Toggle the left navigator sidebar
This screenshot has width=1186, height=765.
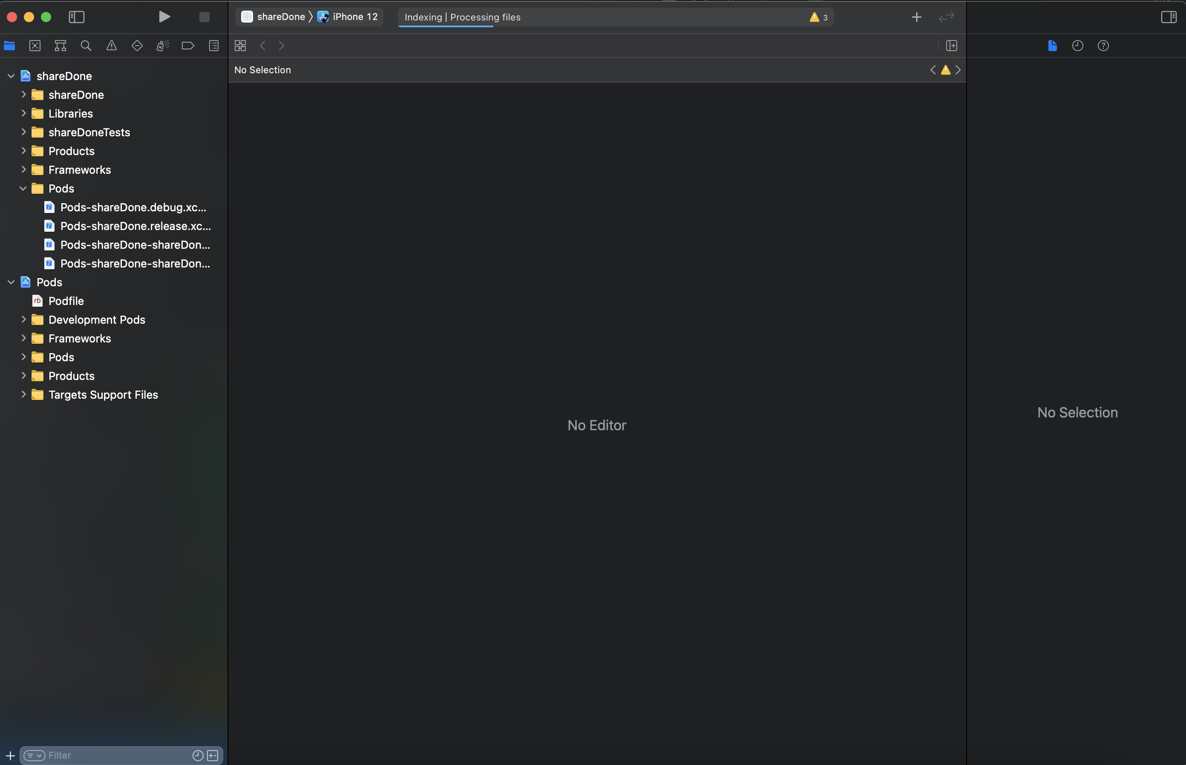[77, 17]
